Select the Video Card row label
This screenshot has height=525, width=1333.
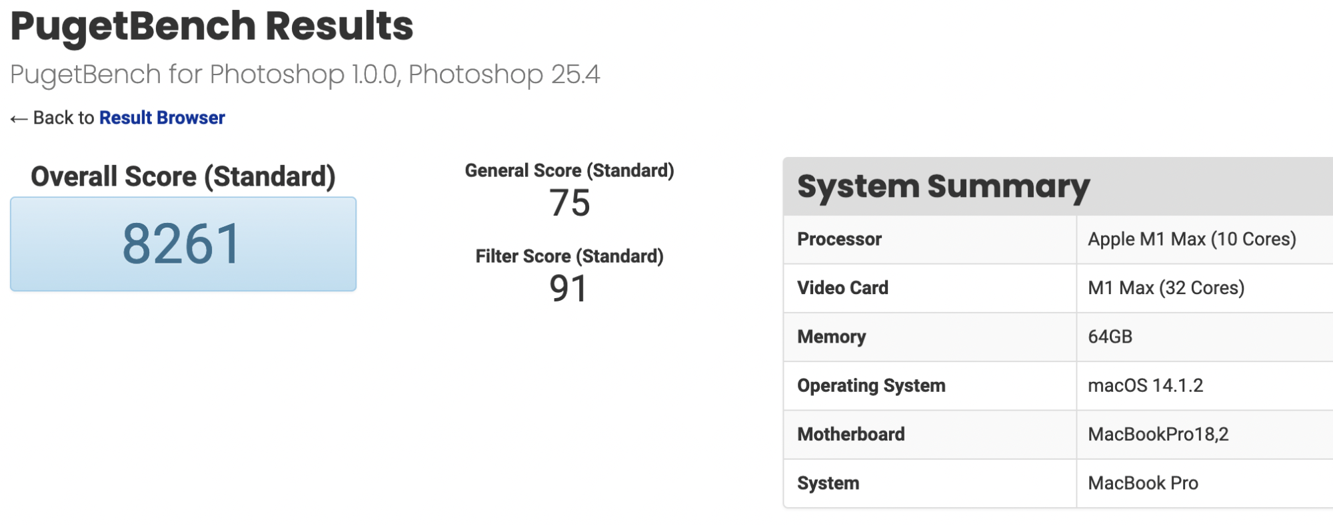(x=843, y=287)
